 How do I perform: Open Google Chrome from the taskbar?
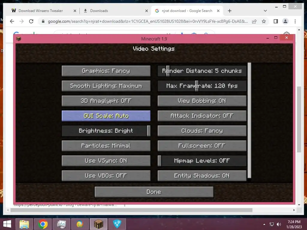pyautogui.click(x=43, y=224)
